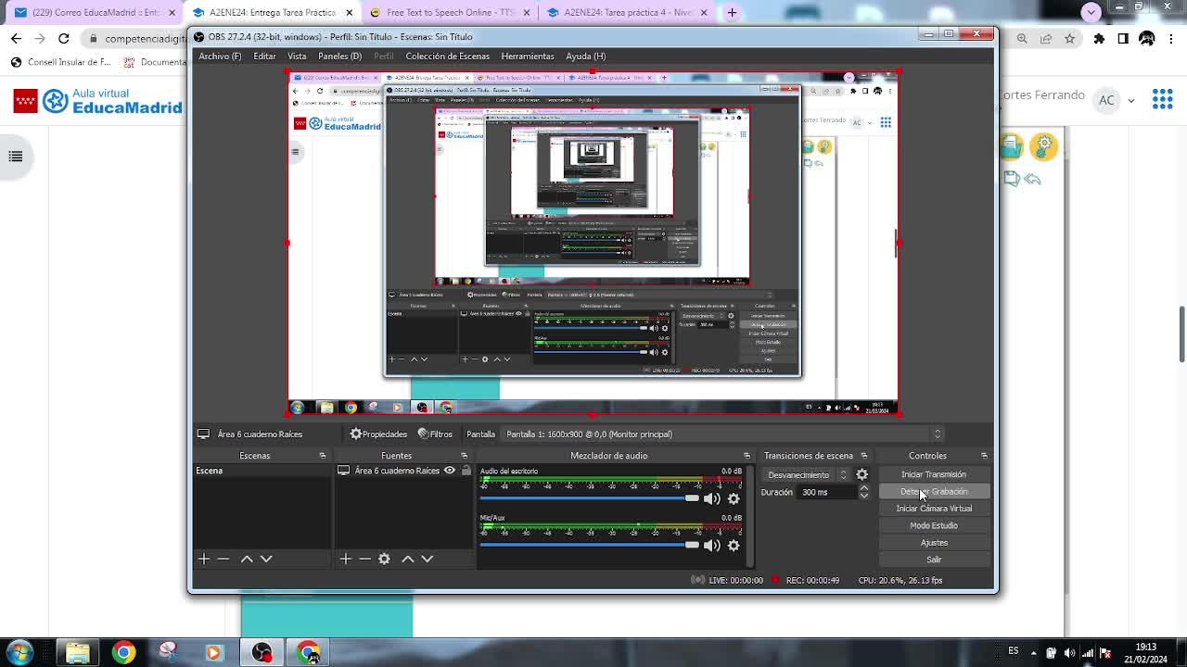Open a new Chrome tab

point(732,13)
